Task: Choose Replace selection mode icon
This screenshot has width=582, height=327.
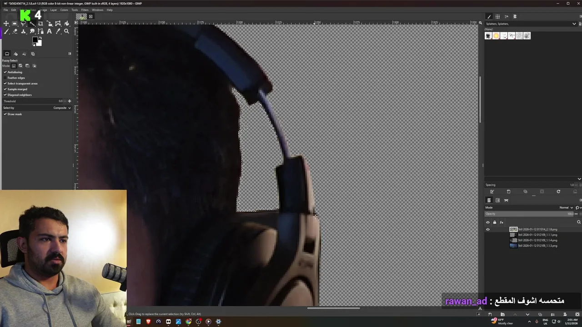Action: (14, 66)
